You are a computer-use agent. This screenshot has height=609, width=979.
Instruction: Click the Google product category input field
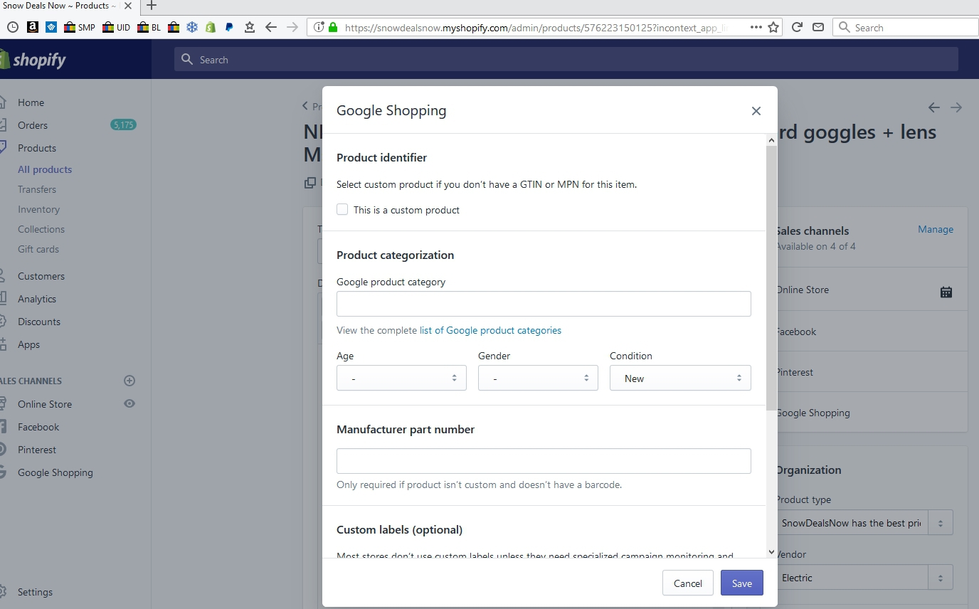point(544,304)
